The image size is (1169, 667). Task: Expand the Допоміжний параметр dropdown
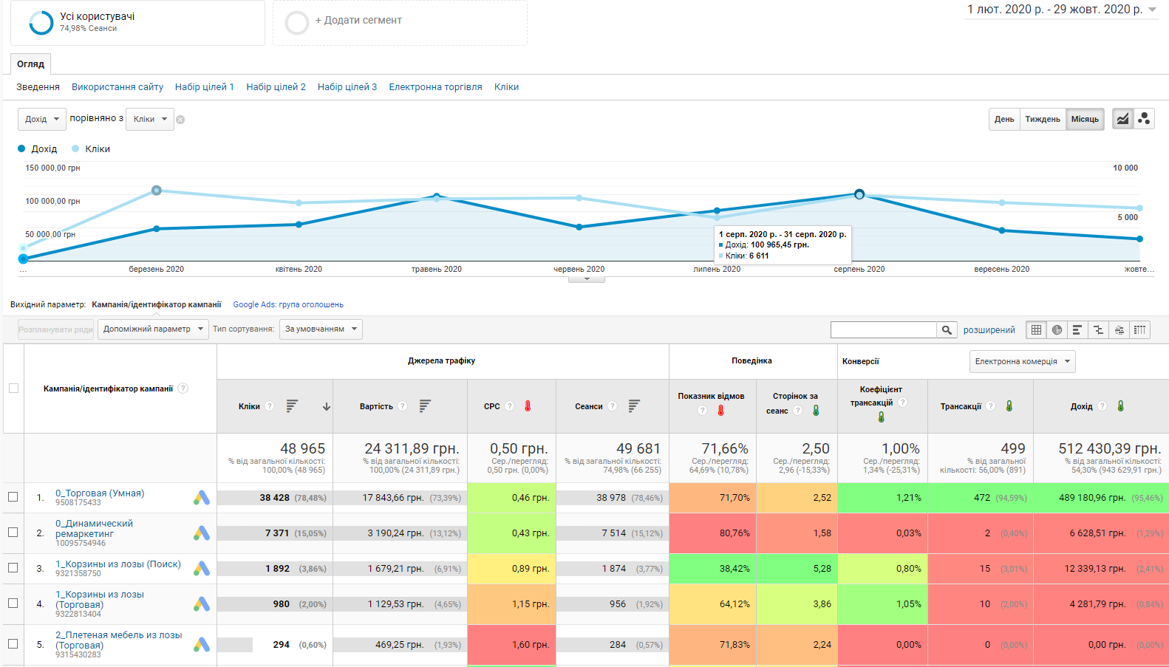(x=154, y=329)
